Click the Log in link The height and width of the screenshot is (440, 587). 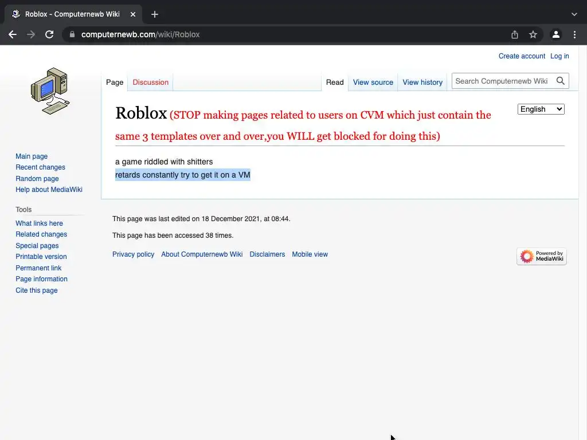[x=559, y=56]
